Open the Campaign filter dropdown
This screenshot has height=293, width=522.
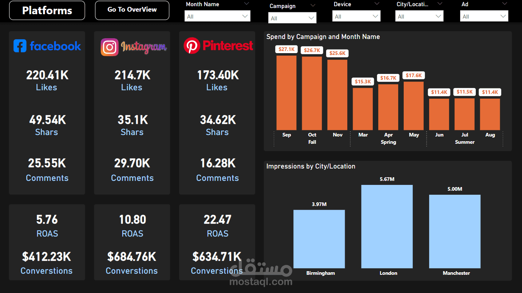[311, 17]
